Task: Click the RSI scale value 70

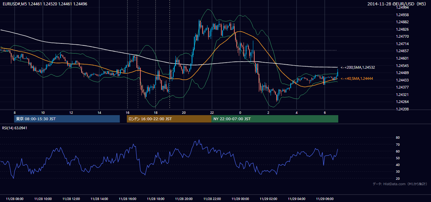Action: tap(398, 144)
